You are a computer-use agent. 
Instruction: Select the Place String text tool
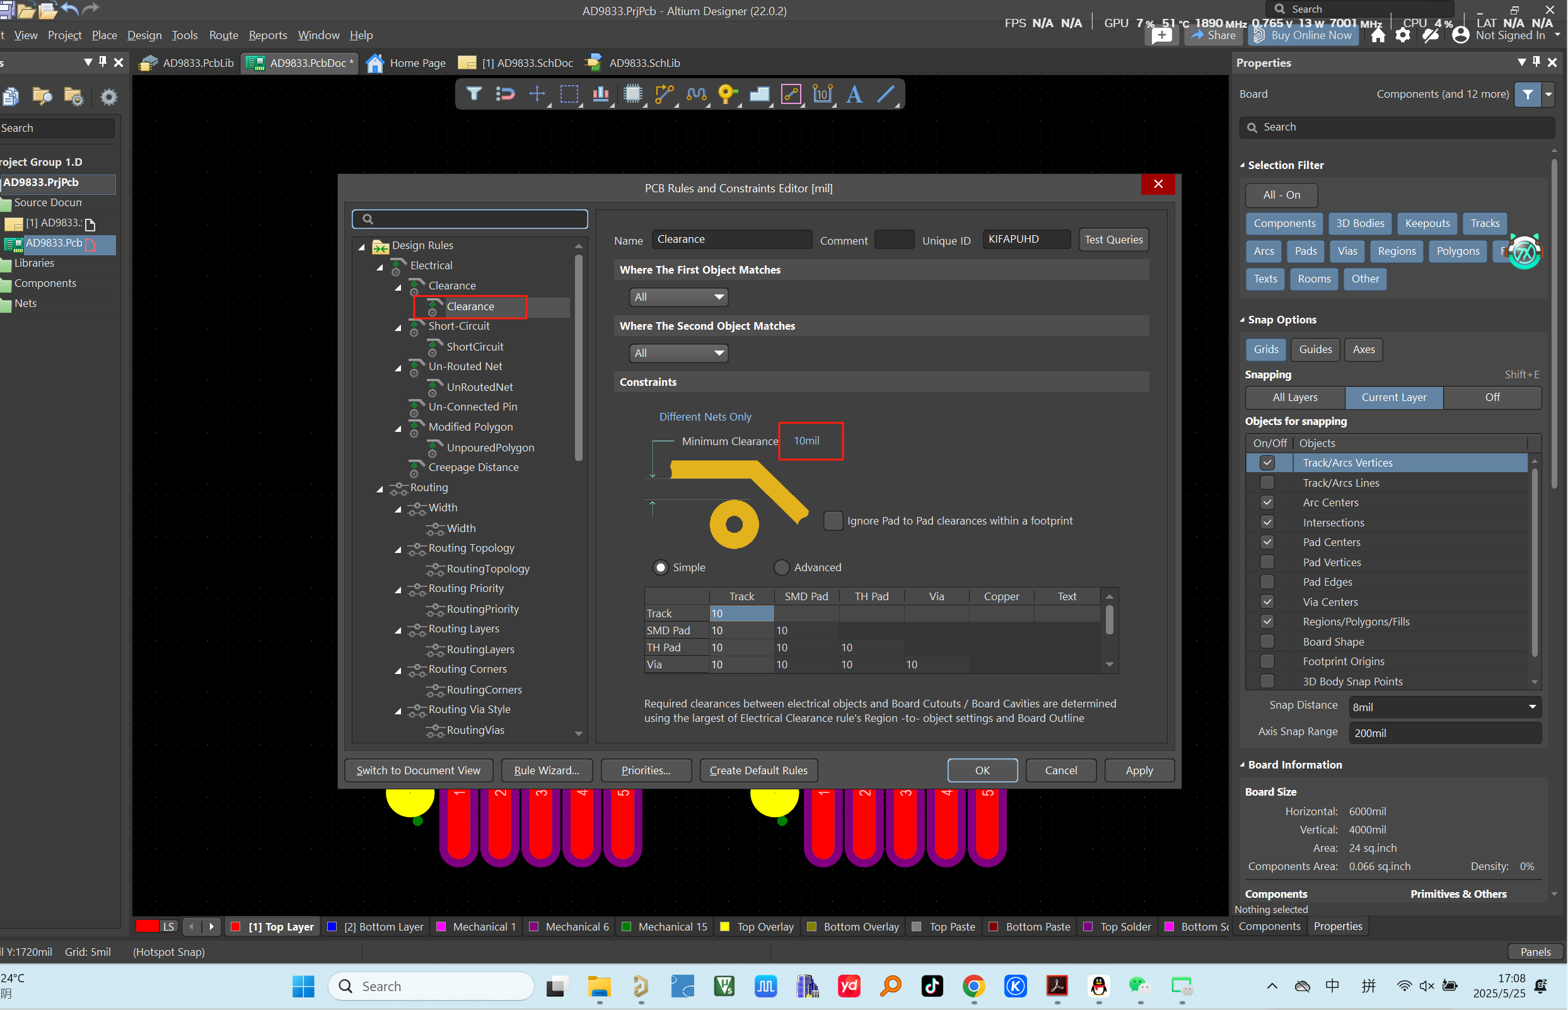pyautogui.click(x=853, y=95)
